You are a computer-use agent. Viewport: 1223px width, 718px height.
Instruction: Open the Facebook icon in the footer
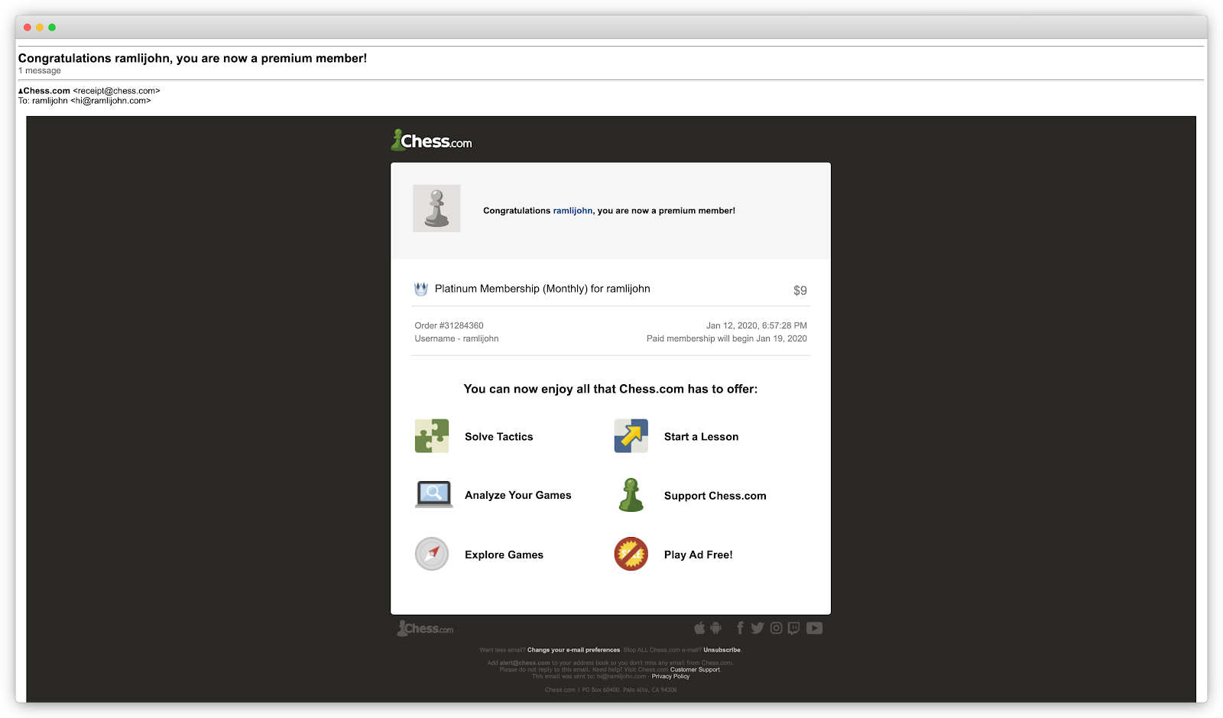click(x=739, y=628)
